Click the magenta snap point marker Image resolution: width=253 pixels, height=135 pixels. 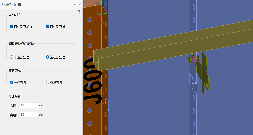click(195, 60)
